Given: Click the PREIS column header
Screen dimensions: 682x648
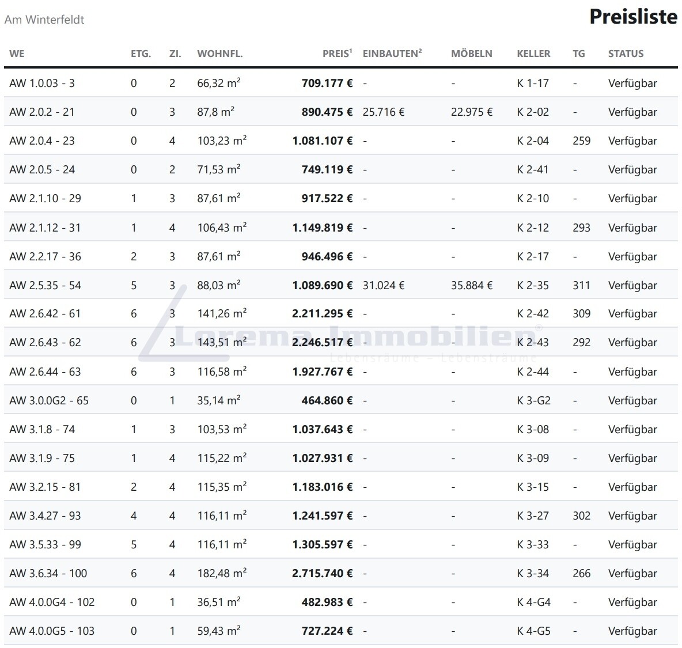Looking at the screenshot, I should (x=337, y=54).
